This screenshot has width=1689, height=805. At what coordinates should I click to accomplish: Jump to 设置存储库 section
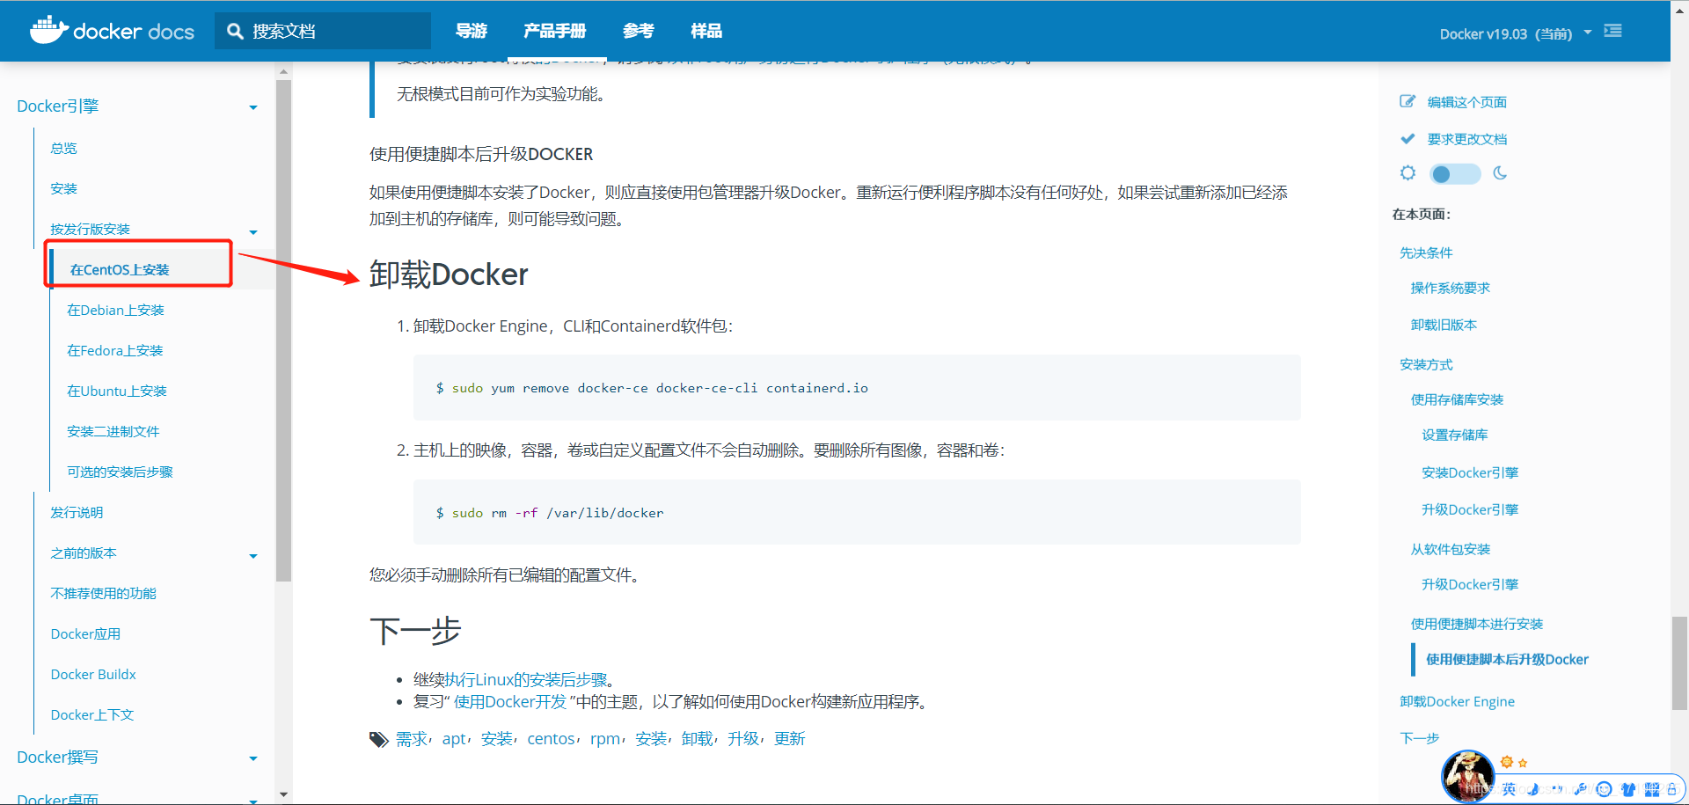coord(1454,435)
